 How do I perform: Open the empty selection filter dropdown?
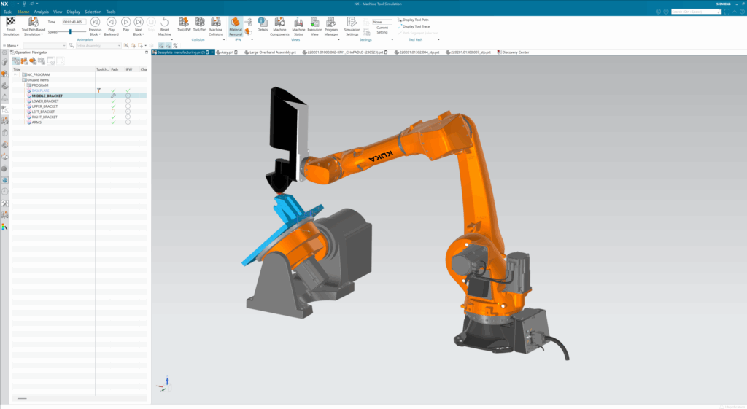coord(44,46)
